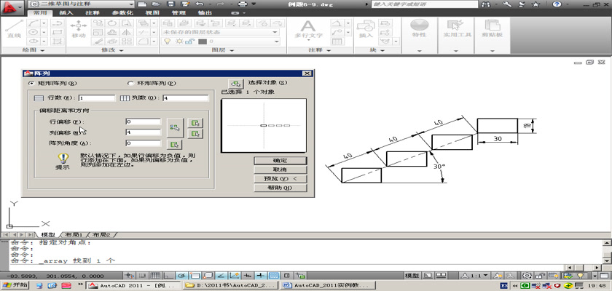Click the Windows Start (开始) button

pyautogui.click(x=15, y=285)
